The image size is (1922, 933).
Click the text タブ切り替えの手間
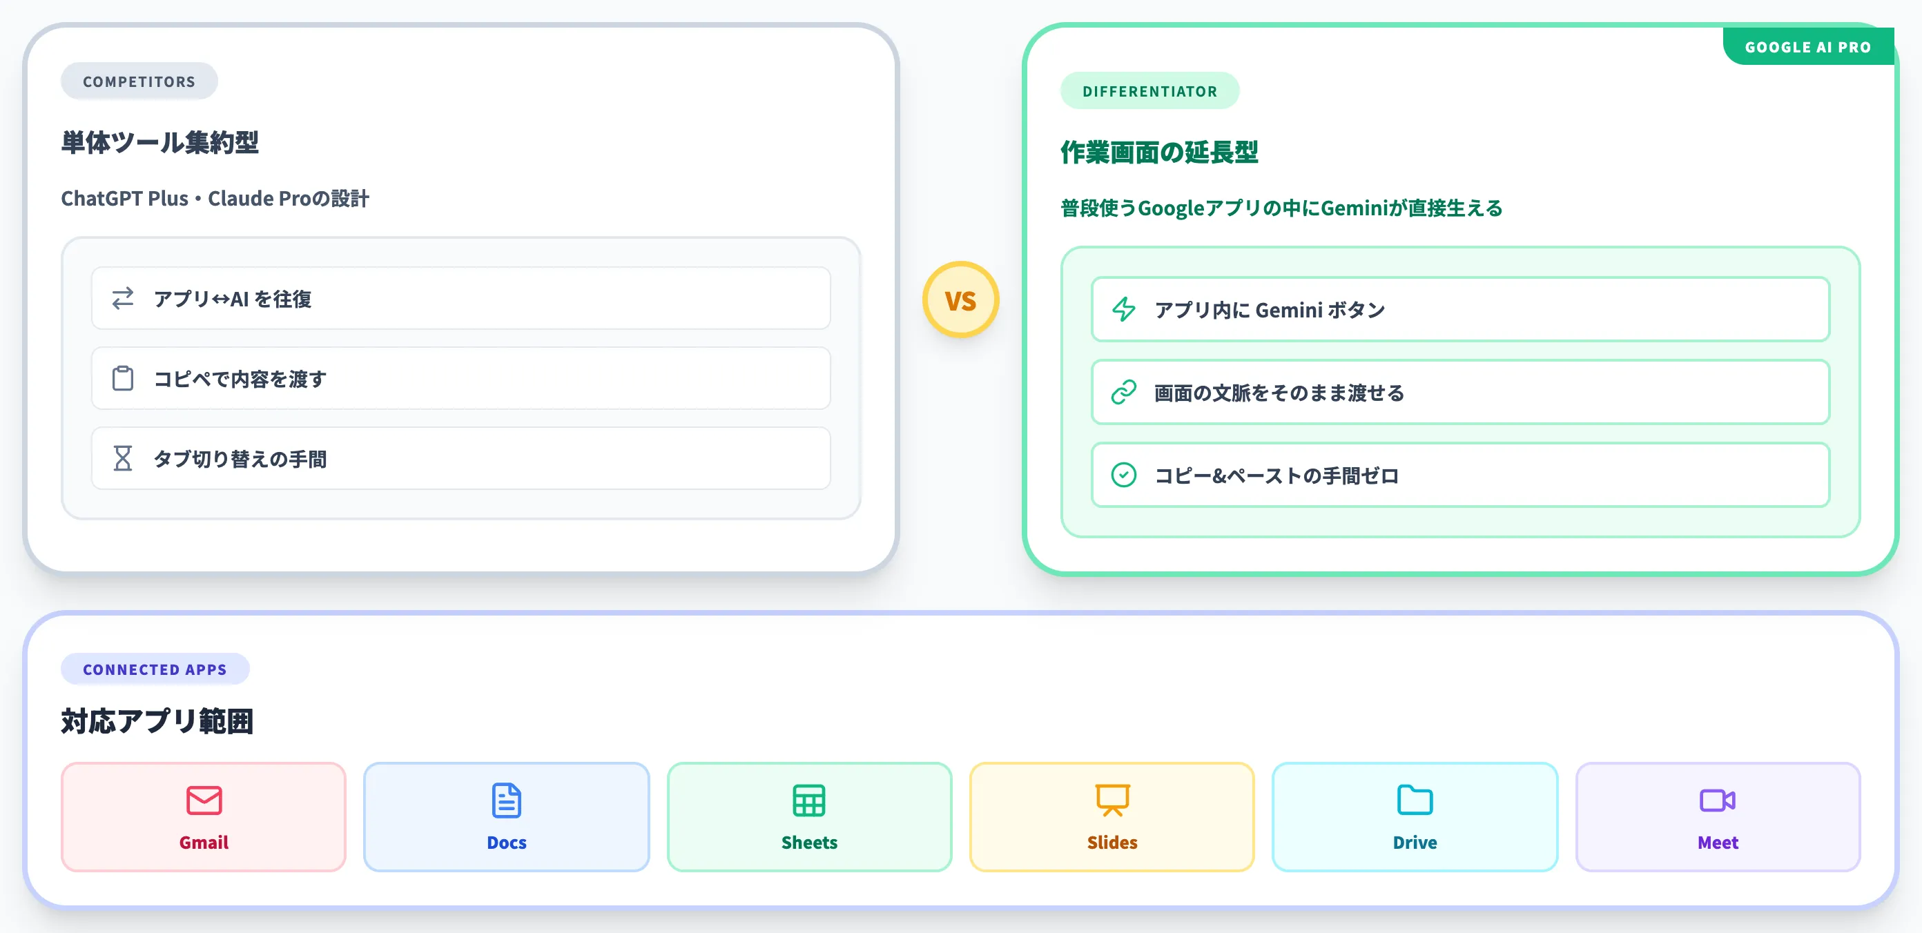coord(240,460)
